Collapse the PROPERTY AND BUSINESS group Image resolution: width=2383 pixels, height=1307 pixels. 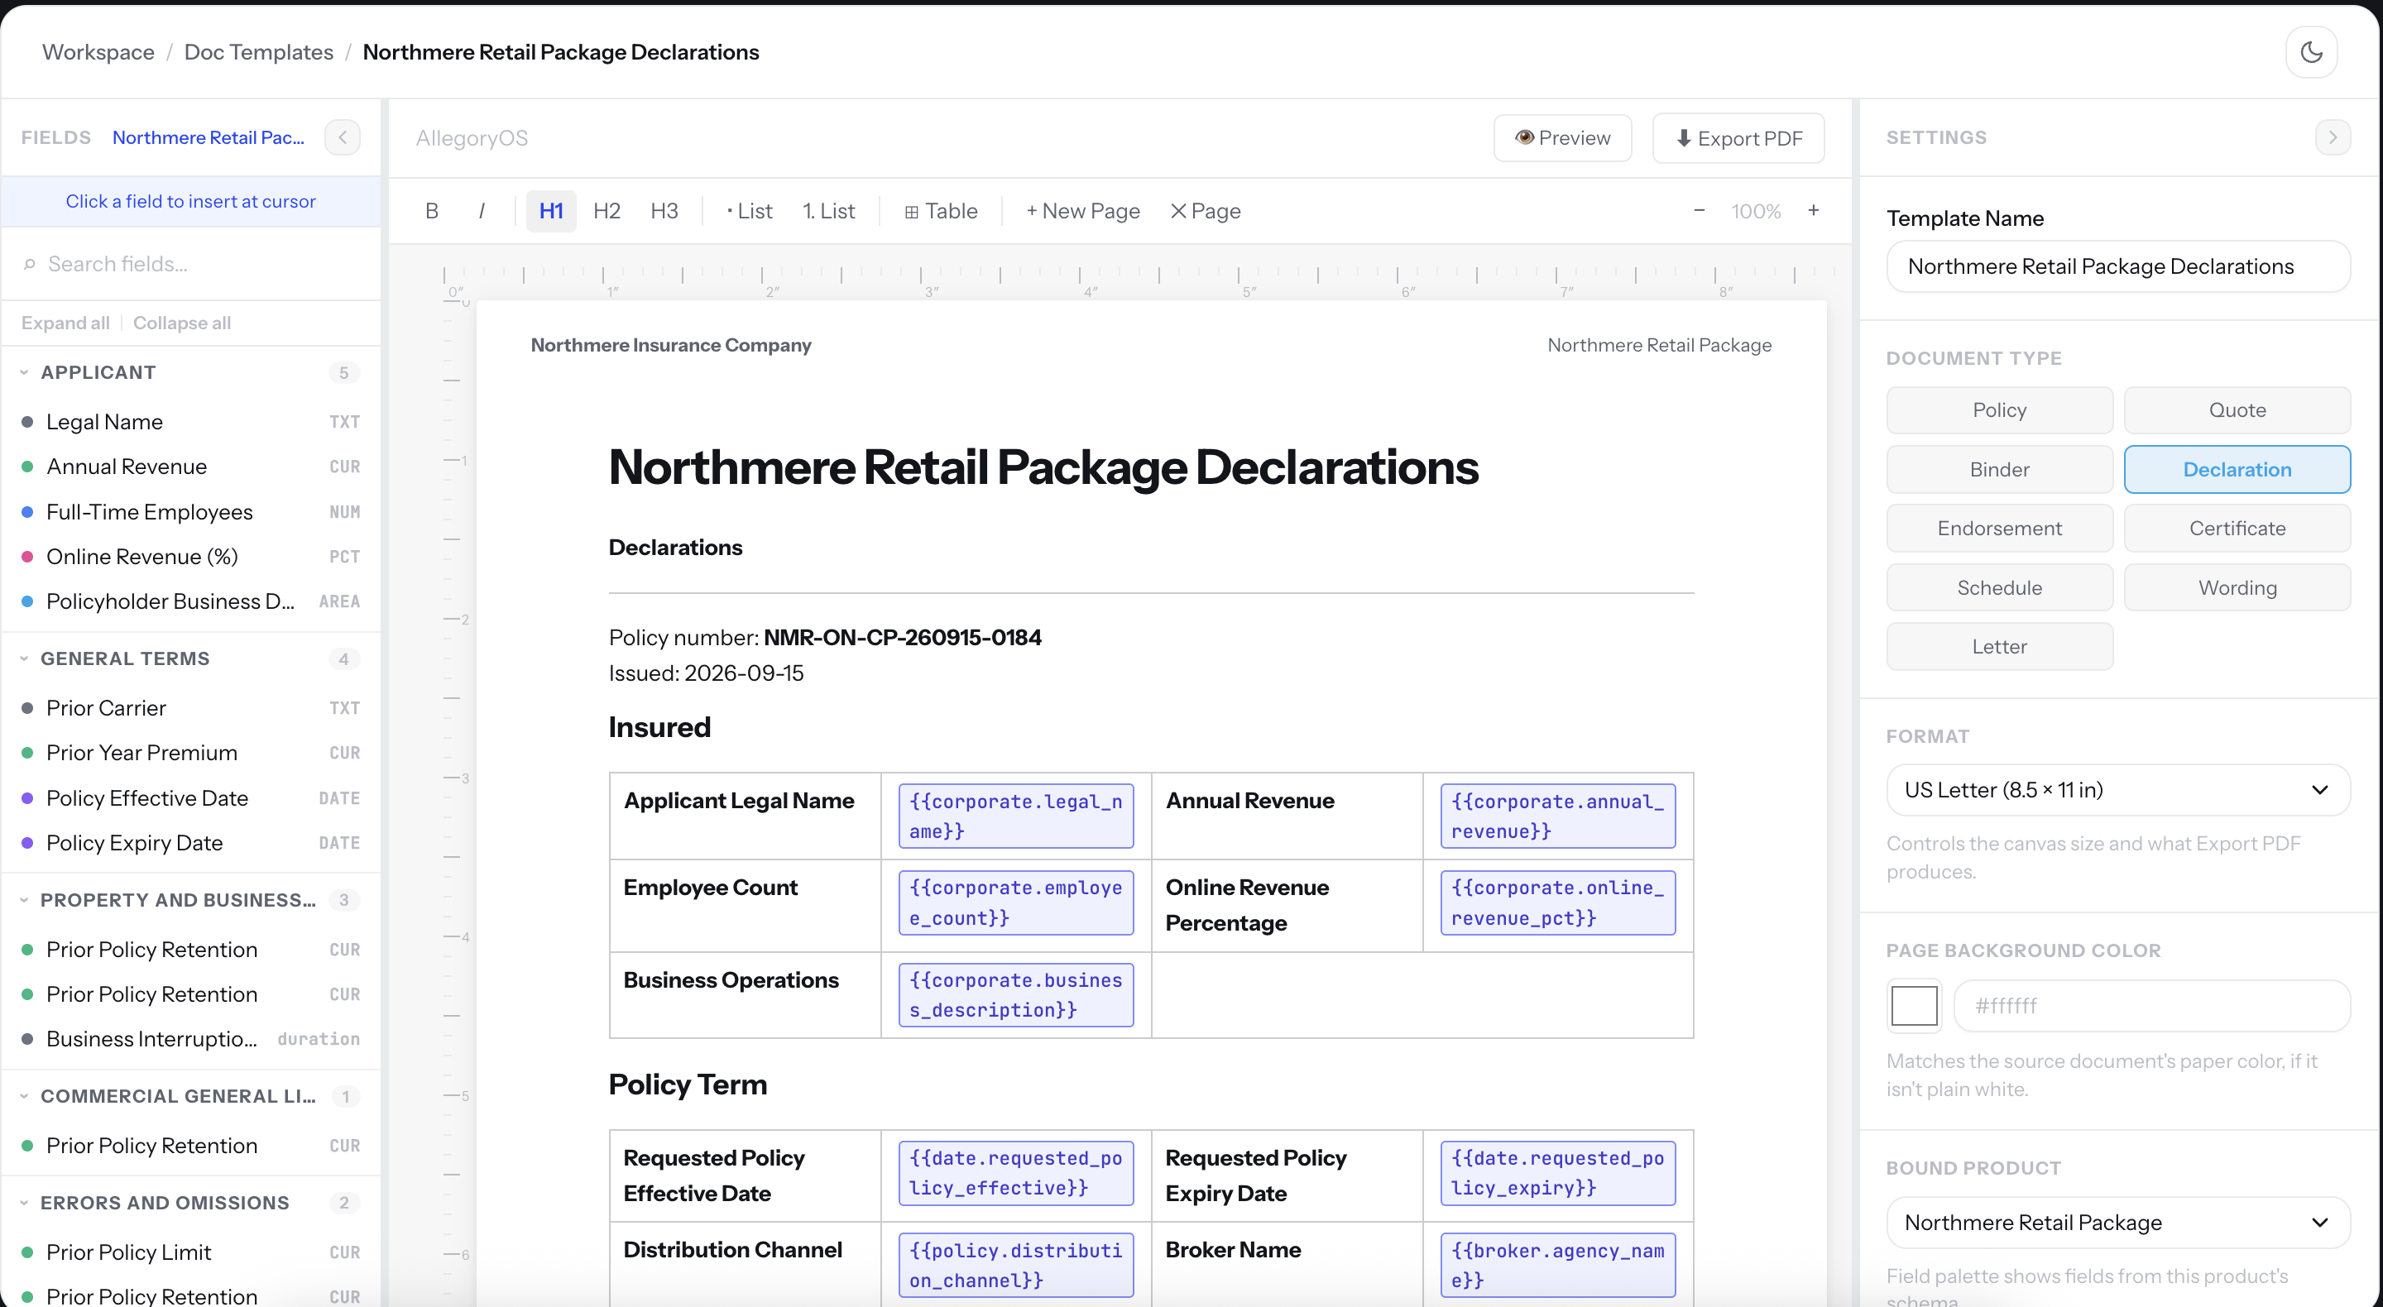point(190,900)
